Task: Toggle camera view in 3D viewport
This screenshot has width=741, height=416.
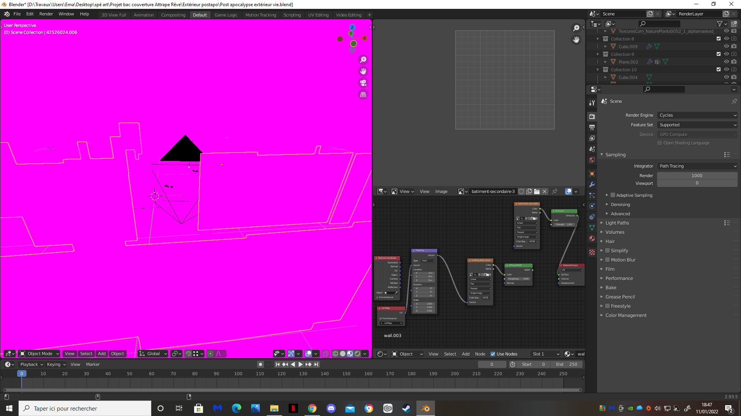Action: pyautogui.click(x=363, y=83)
